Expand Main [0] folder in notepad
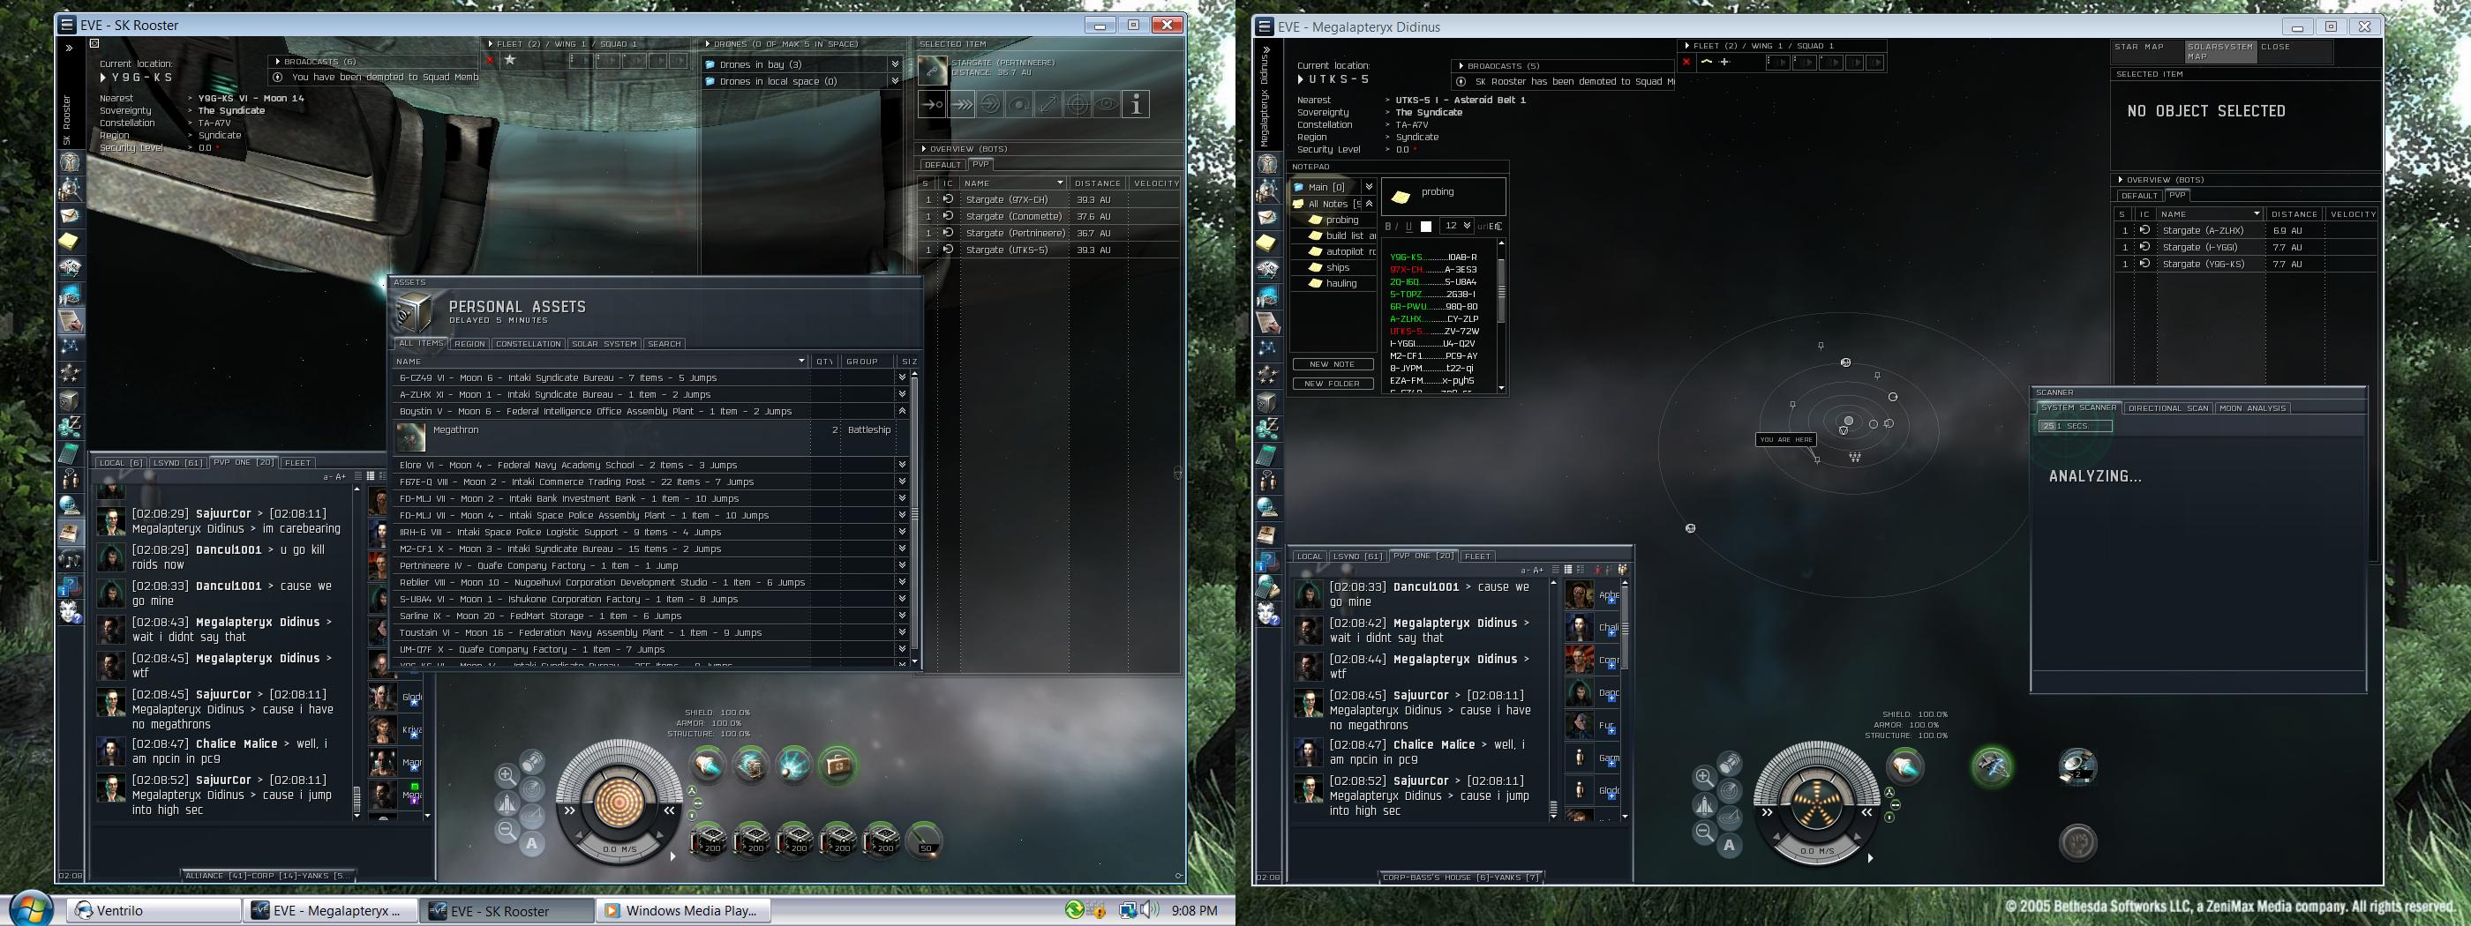The height and width of the screenshot is (926, 2471). [1369, 187]
